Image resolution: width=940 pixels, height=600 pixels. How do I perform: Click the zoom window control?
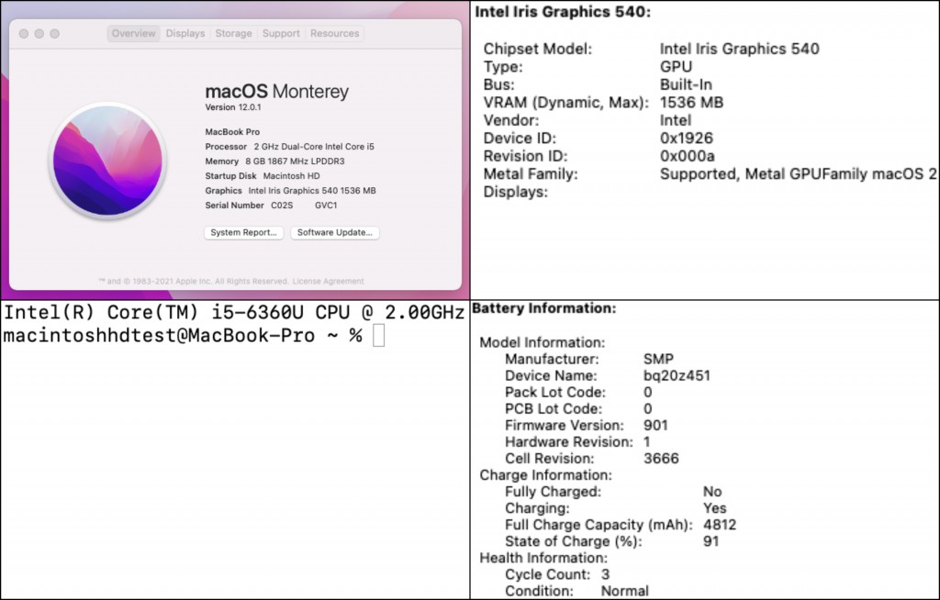coord(54,34)
